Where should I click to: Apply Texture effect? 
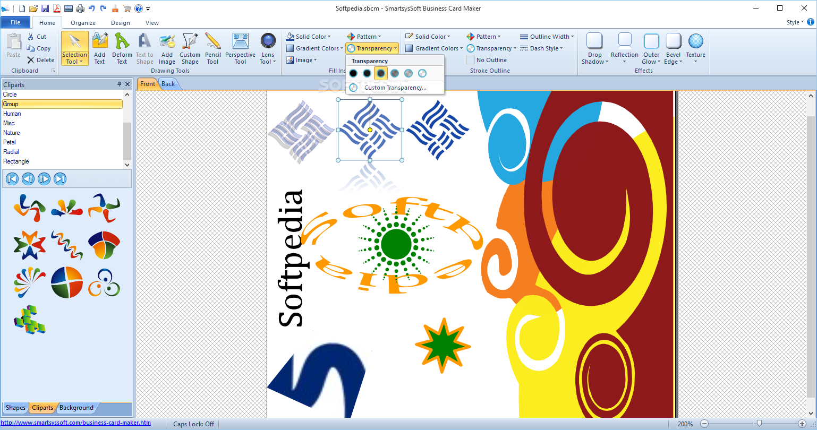pyautogui.click(x=696, y=48)
